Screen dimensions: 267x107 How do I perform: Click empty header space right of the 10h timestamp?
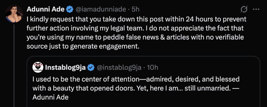[209, 67]
